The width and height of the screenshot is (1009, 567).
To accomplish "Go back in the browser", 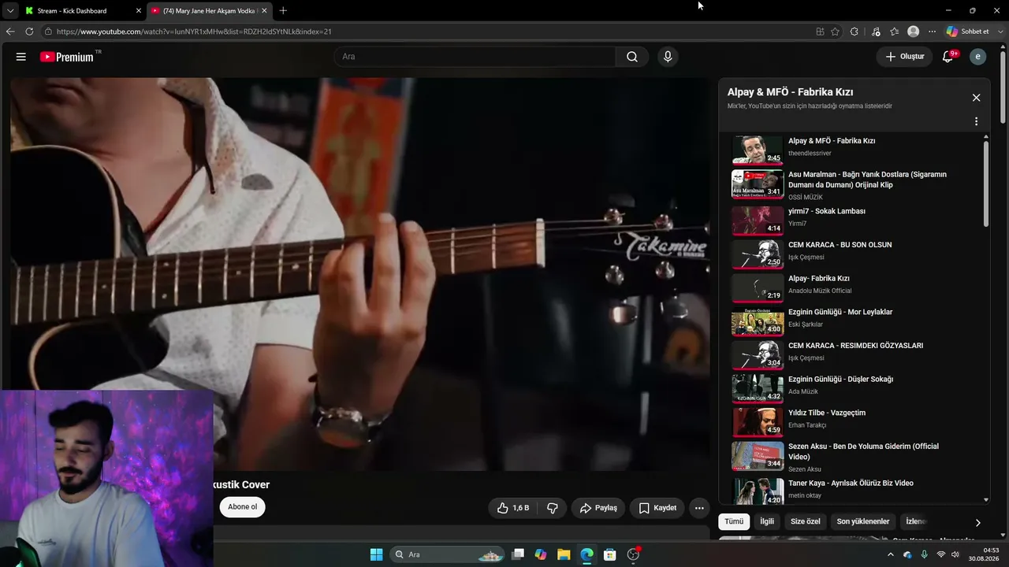I will coord(10,31).
